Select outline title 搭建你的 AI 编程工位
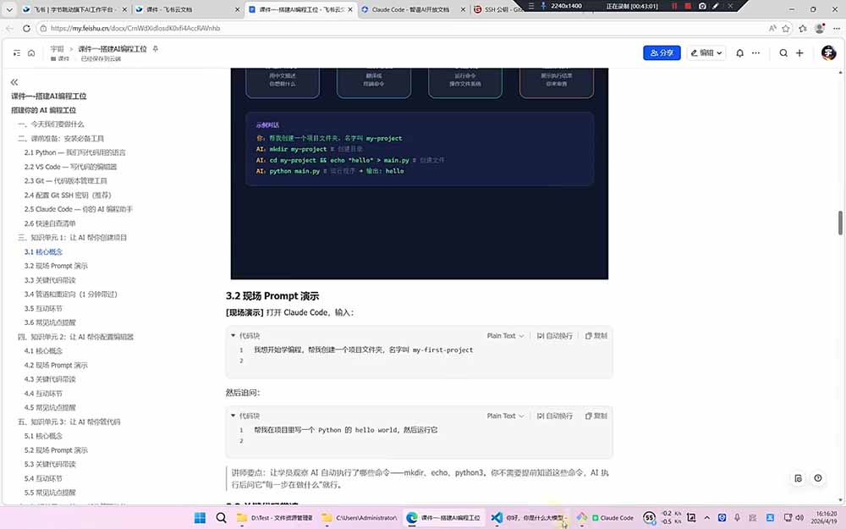This screenshot has width=846, height=529. [x=44, y=110]
